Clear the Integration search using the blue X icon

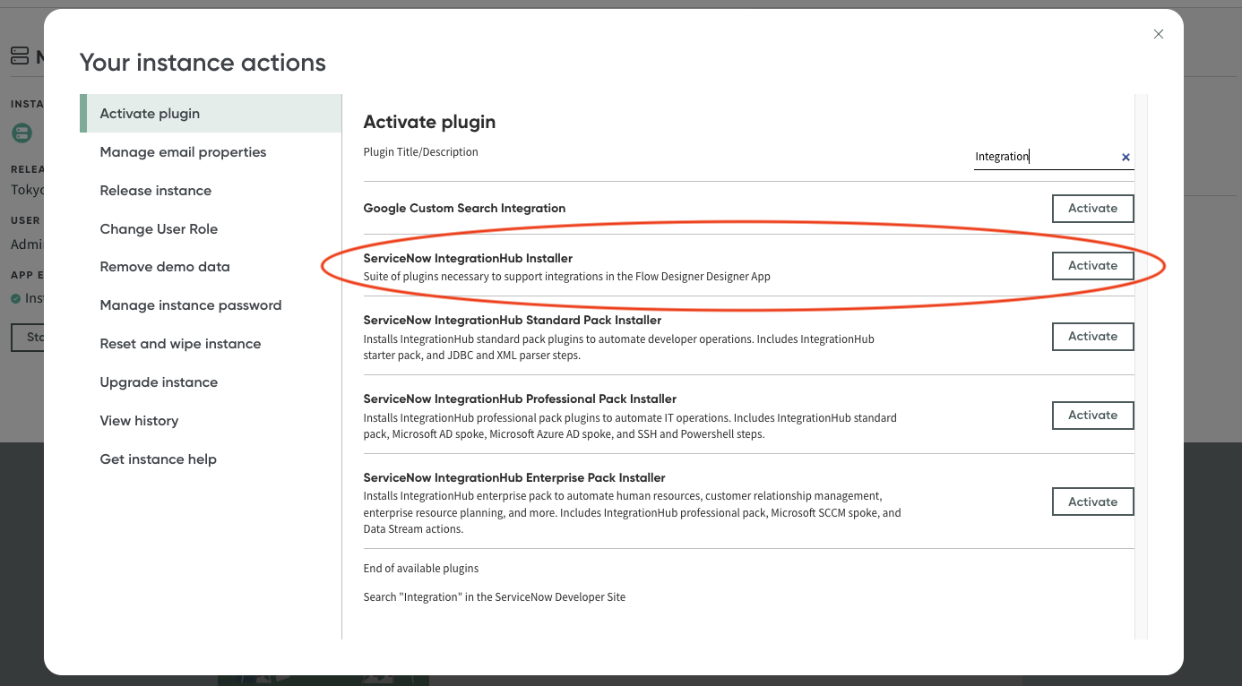(1126, 157)
